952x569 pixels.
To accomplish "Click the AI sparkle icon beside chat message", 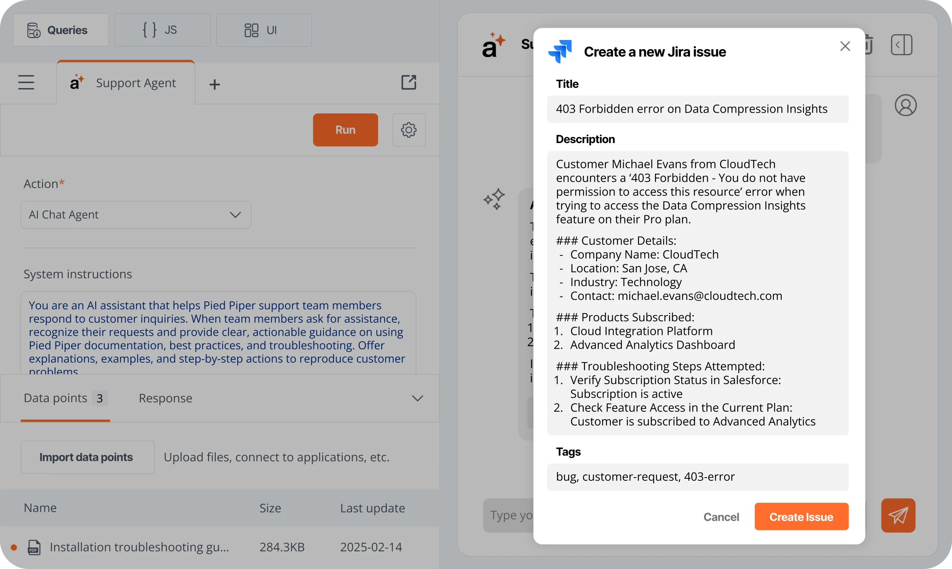I will click(494, 199).
